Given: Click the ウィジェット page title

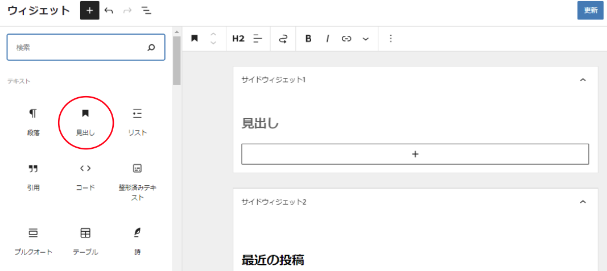Looking at the screenshot, I should (x=39, y=10).
